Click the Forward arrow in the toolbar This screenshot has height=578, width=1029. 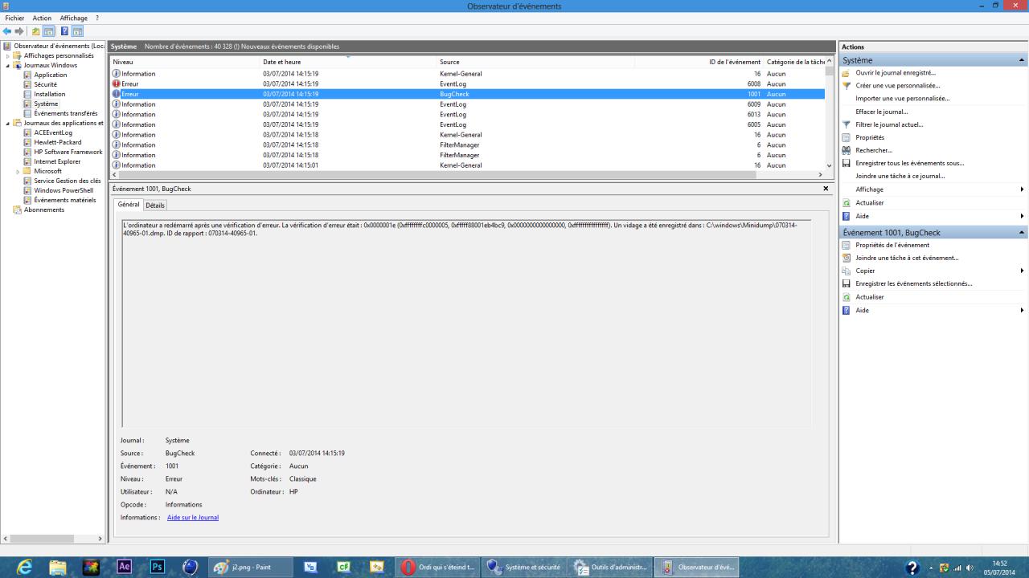pyautogui.click(x=19, y=31)
